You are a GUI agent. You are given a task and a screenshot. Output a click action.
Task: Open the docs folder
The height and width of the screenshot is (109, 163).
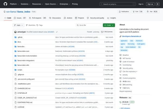tap(19, 42)
